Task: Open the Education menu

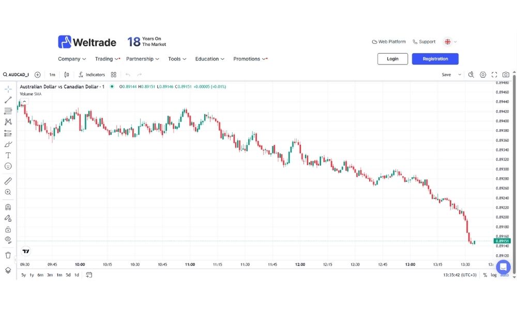Action: tap(209, 59)
